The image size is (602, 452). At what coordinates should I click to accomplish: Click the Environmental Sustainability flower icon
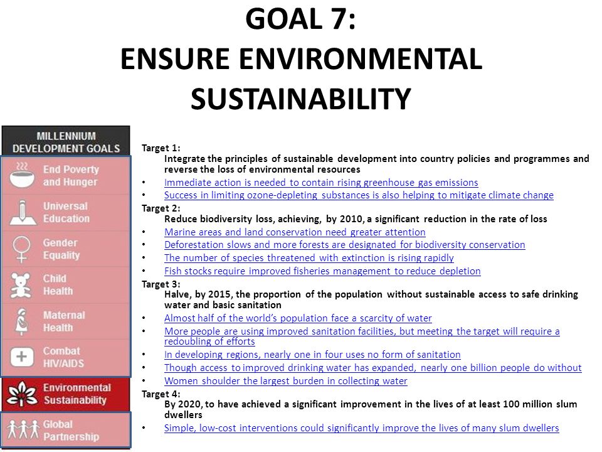(x=22, y=394)
